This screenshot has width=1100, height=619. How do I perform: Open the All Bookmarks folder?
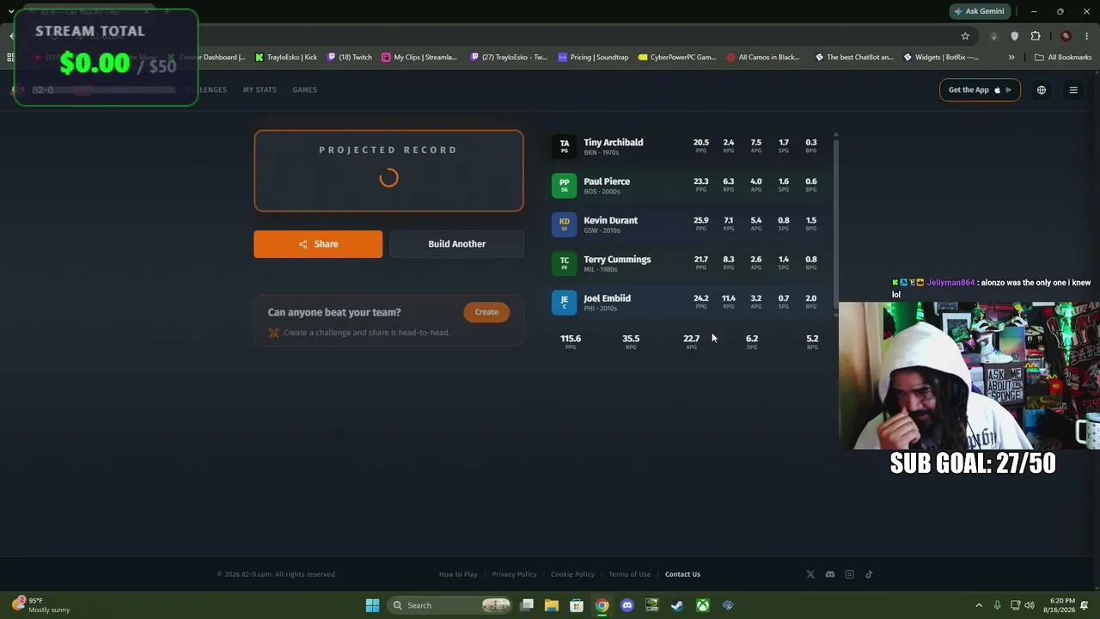pos(1063,58)
